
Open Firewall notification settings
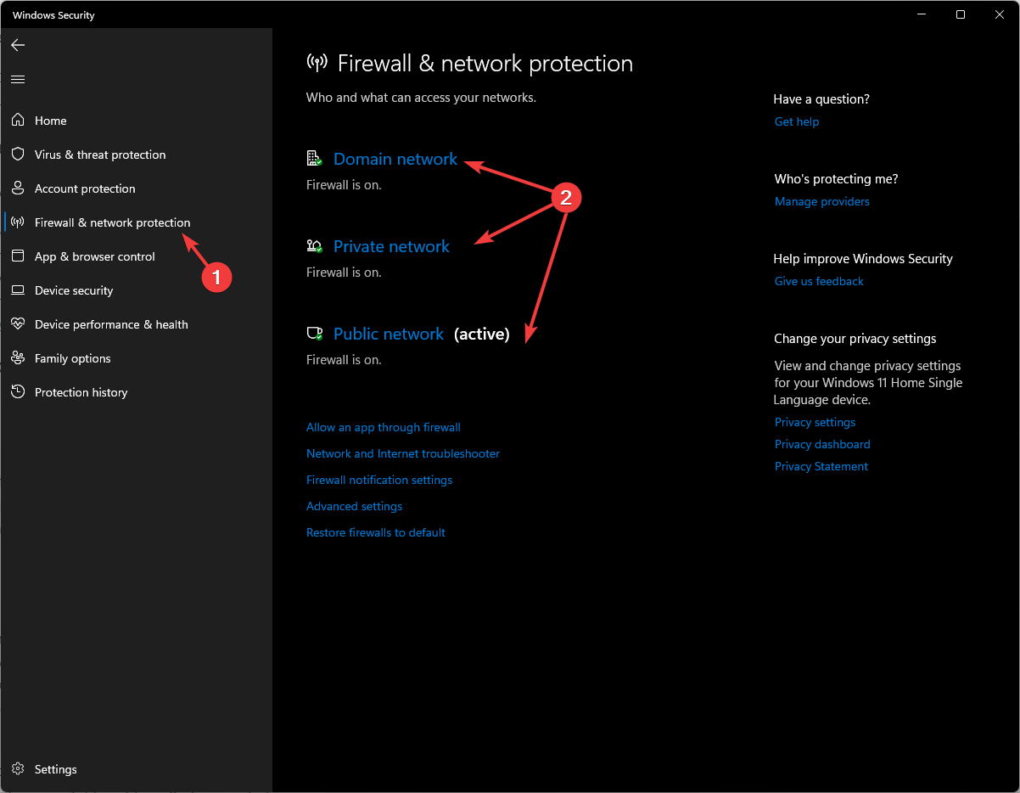tap(379, 480)
